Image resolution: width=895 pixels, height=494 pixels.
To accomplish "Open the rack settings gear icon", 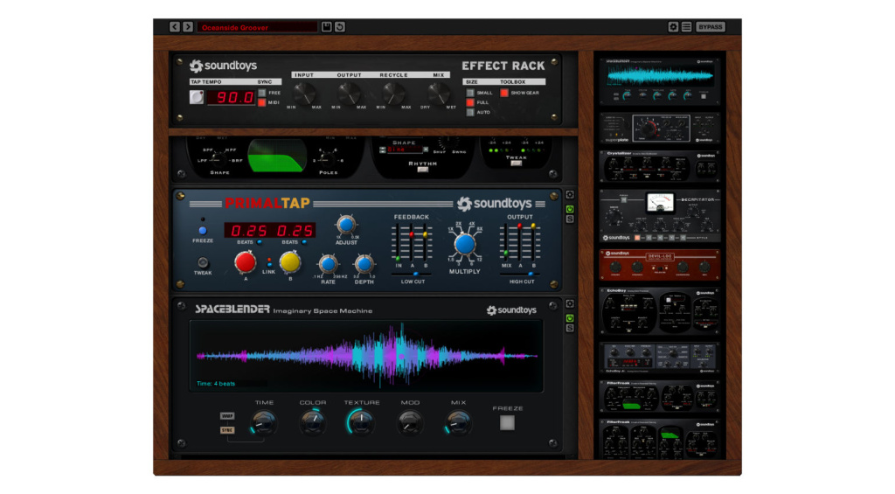I will pos(673,27).
